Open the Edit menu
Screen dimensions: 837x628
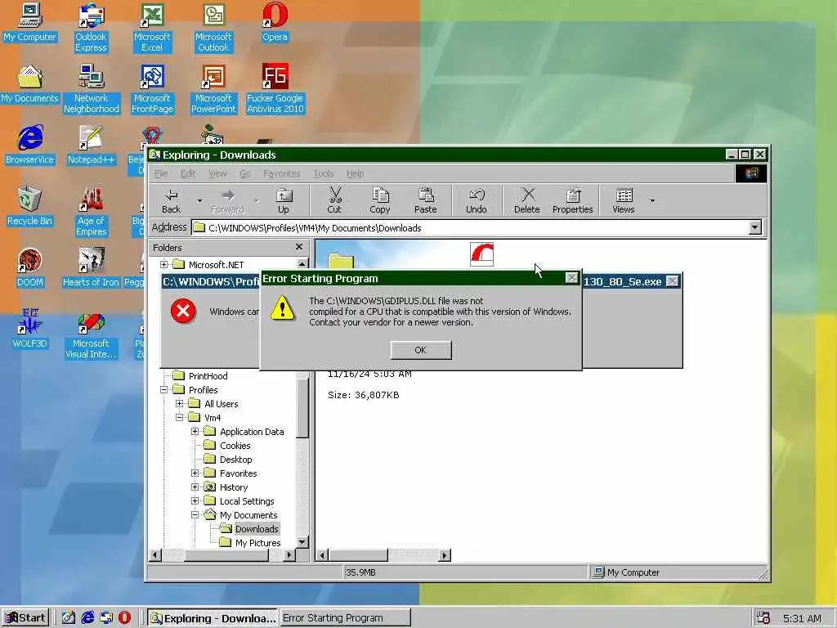pyautogui.click(x=188, y=173)
